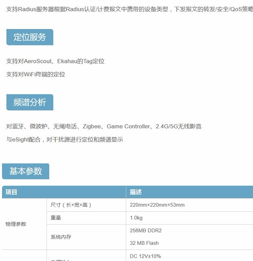The height and width of the screenshot is (261, 253).
Task: Click the 重量 table cell
Action: [x=56, y=218]
